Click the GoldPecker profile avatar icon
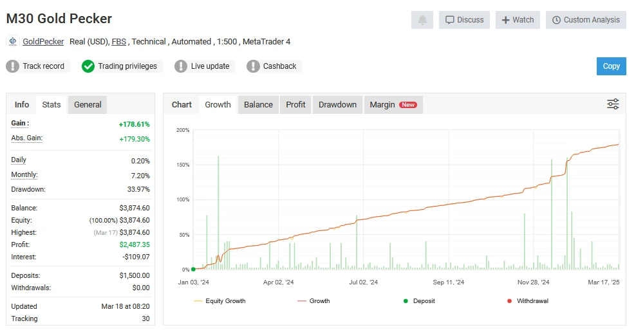 point(13,41)
